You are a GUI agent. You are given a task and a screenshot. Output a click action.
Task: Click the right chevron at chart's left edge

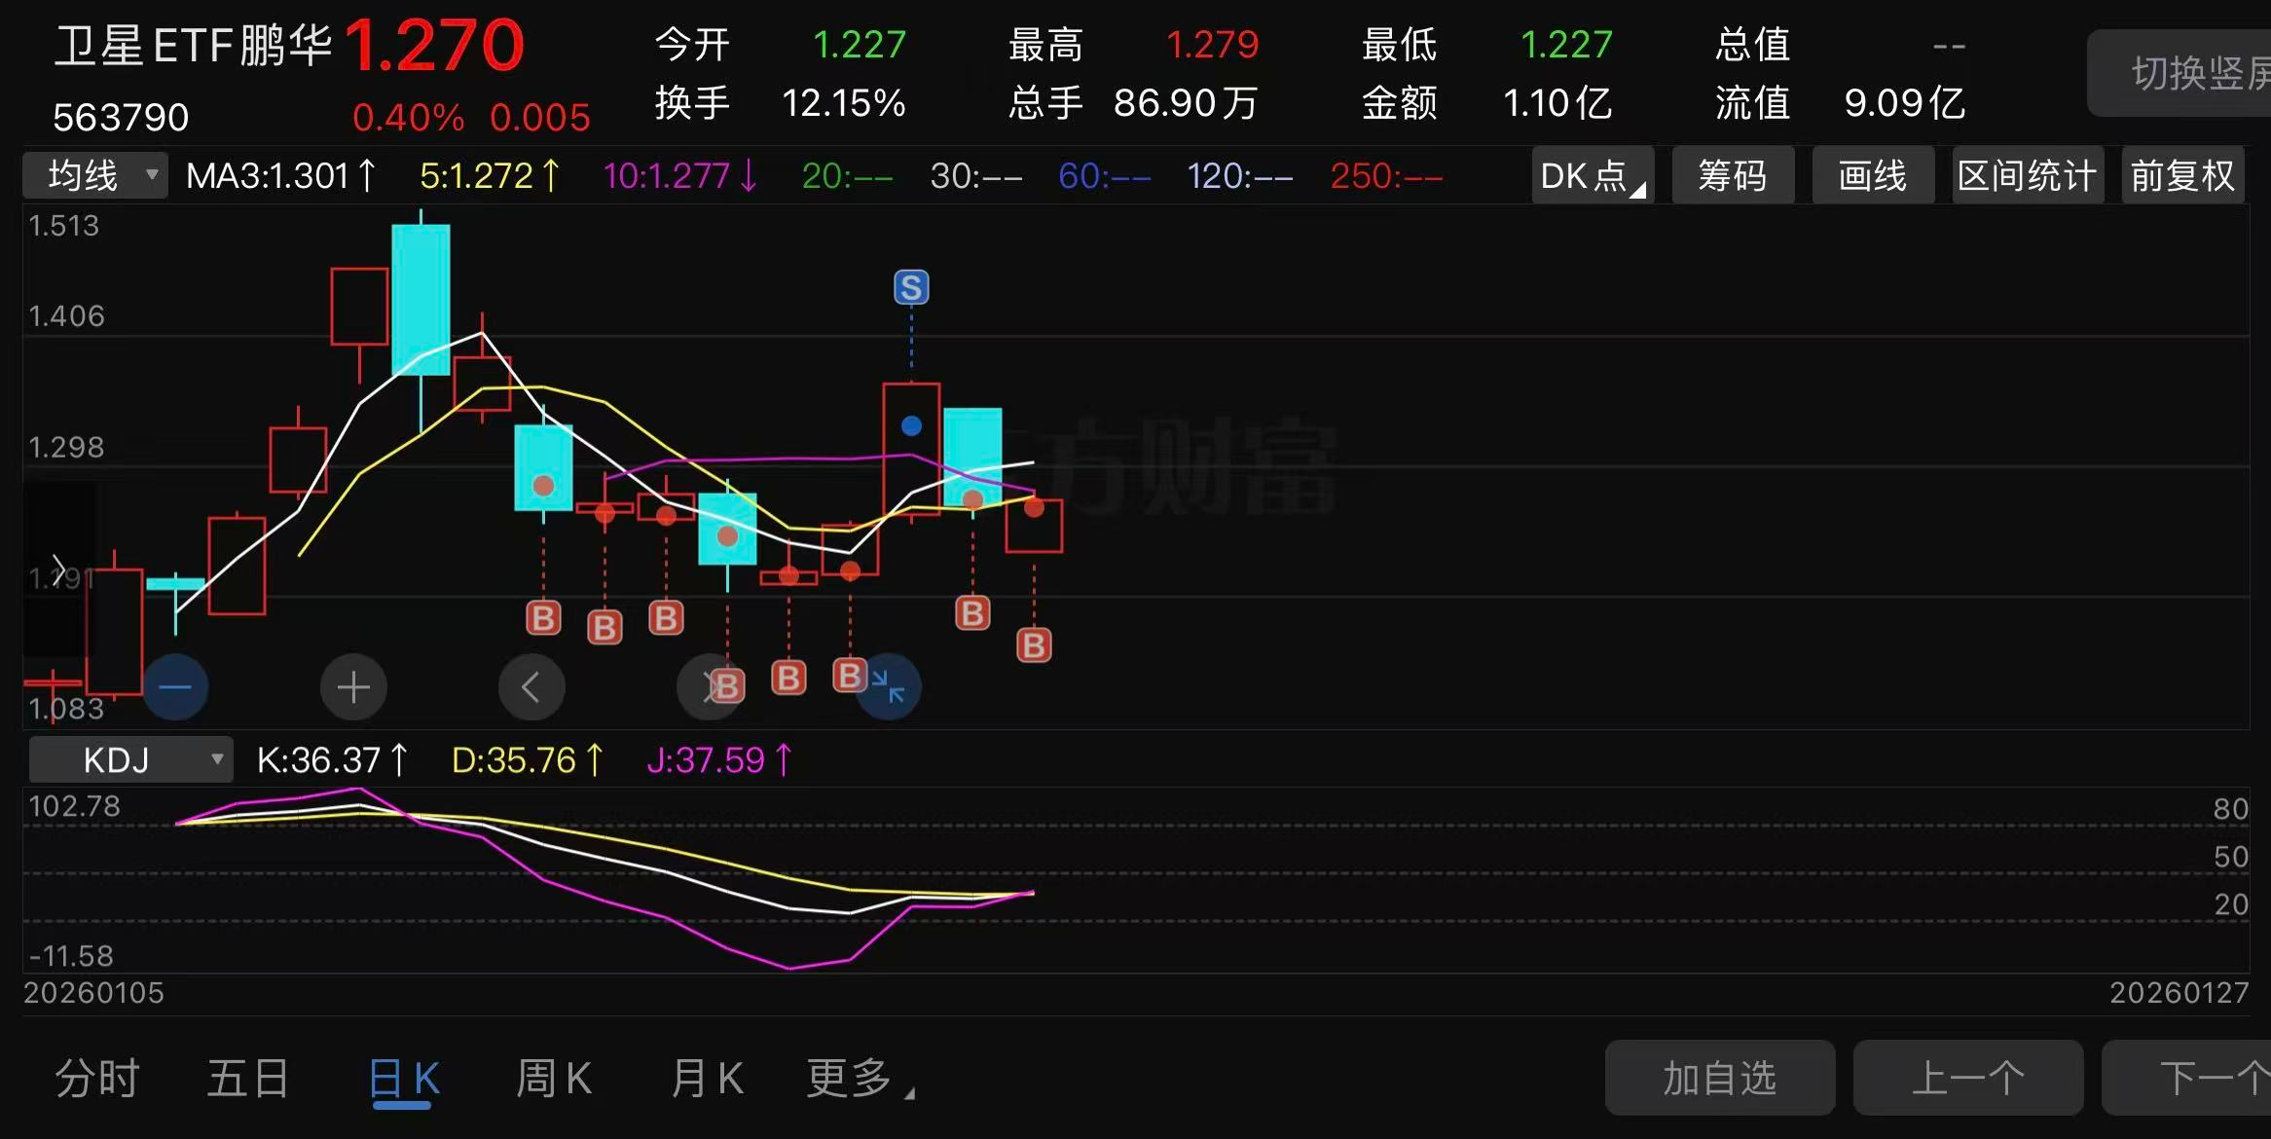pos(58,569)
